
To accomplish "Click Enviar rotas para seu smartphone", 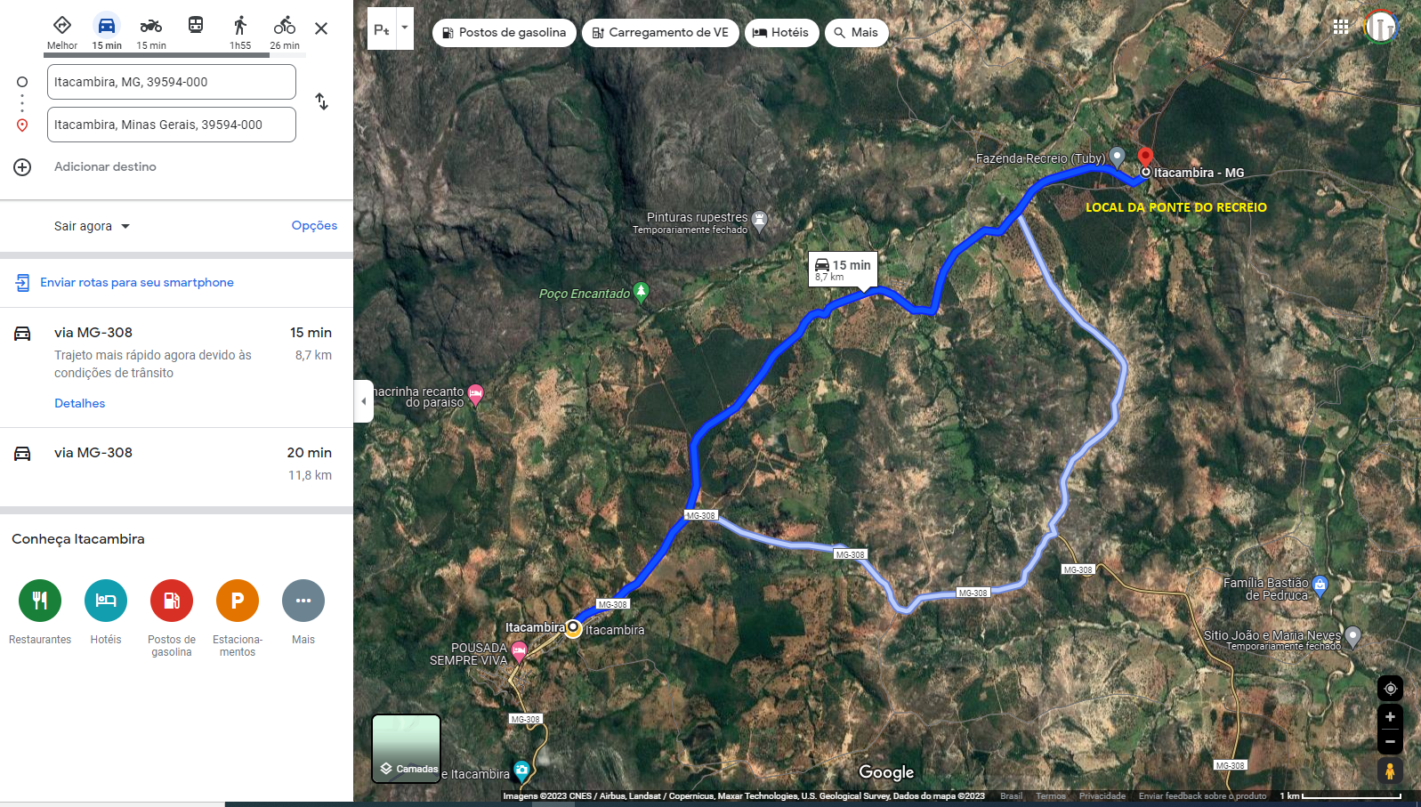I will [x=137, y=282].
